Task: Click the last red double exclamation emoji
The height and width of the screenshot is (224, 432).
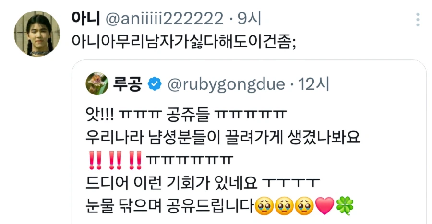Action: coord(135,160)
